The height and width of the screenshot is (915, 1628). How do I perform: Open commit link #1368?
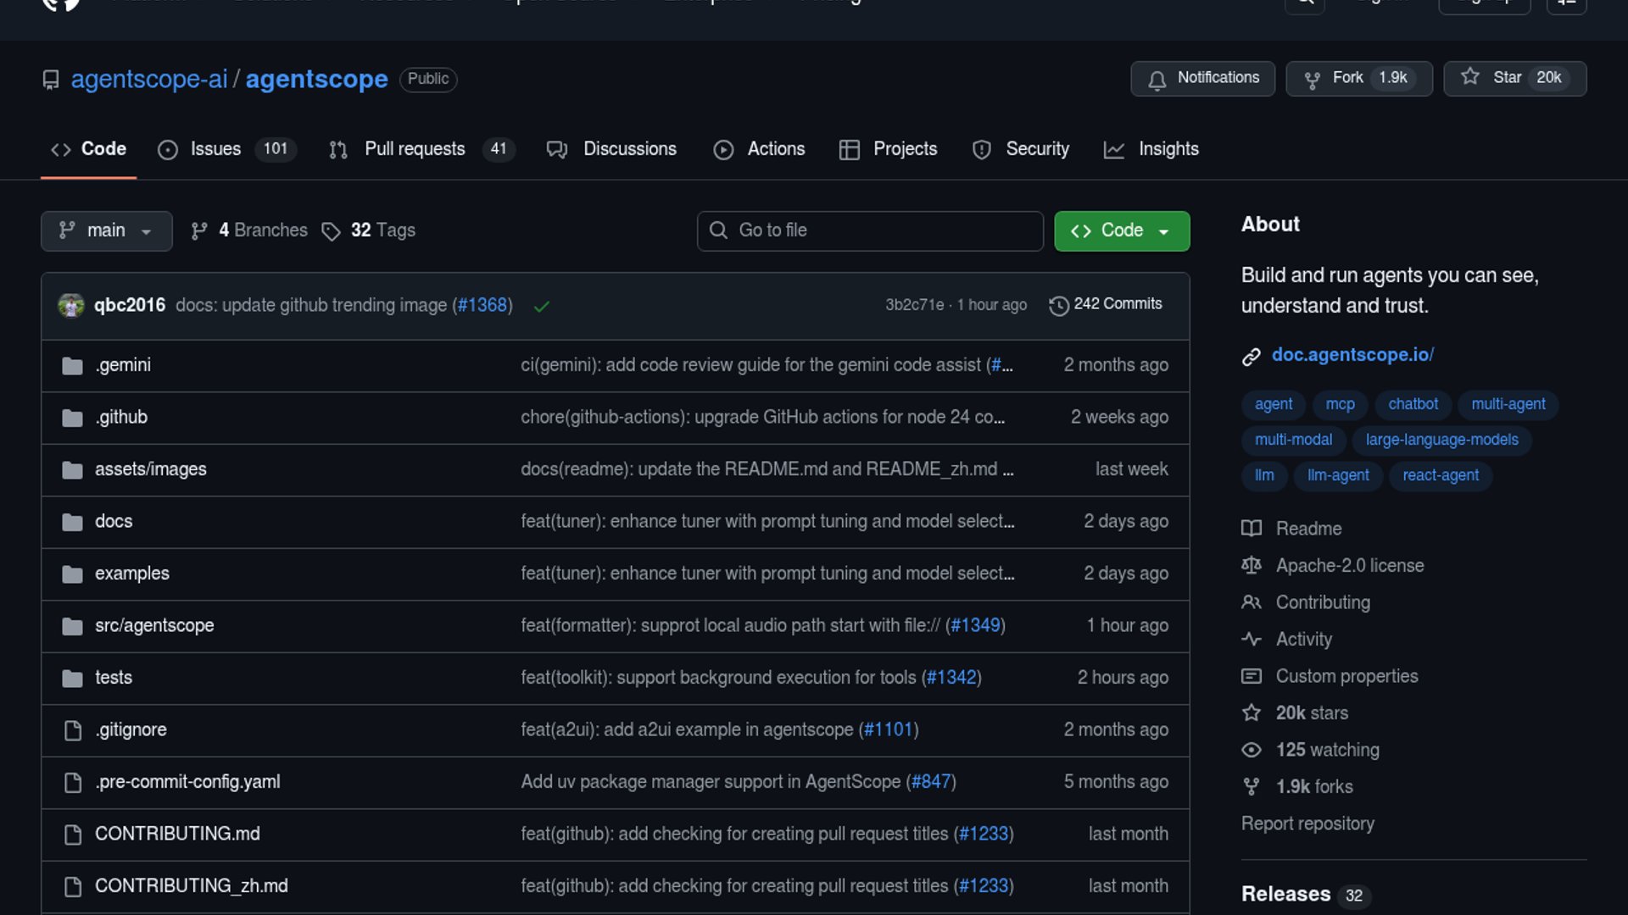482,305
